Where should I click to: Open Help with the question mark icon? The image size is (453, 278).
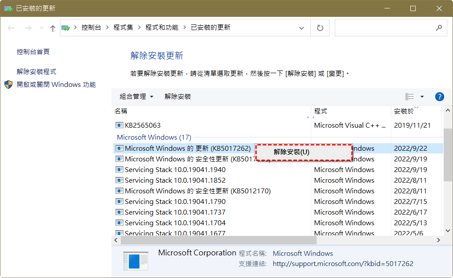click(x=439, y=97)
